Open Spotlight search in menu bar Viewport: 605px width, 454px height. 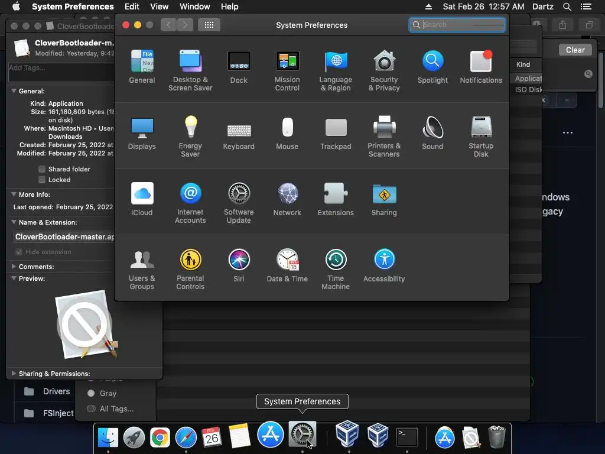[567, 7]
